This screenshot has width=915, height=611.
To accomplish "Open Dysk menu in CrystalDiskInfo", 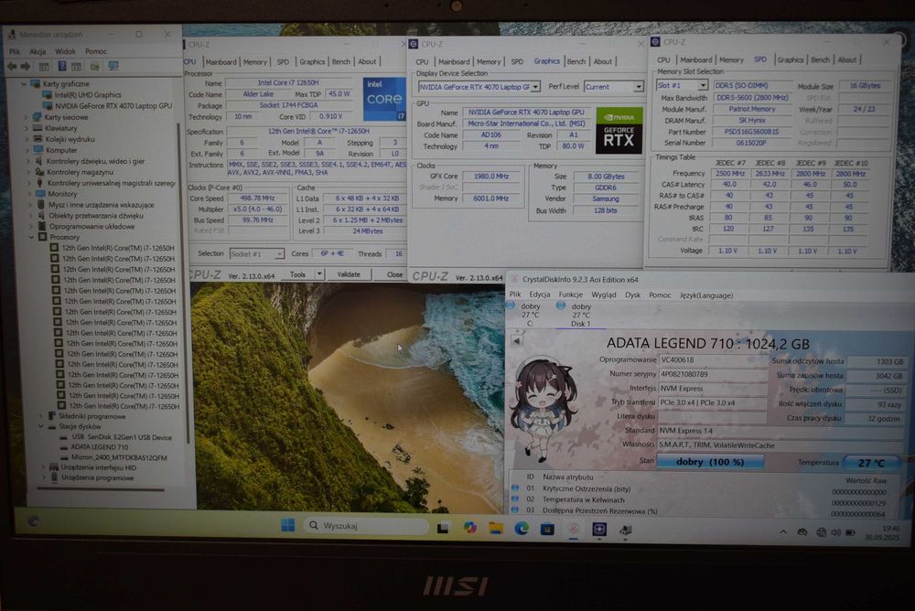I will tap(632, 295).
